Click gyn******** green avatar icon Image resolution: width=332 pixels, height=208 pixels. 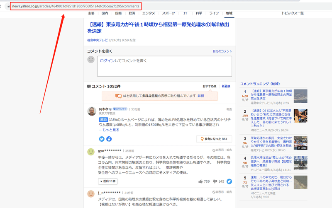coord(91,152)
